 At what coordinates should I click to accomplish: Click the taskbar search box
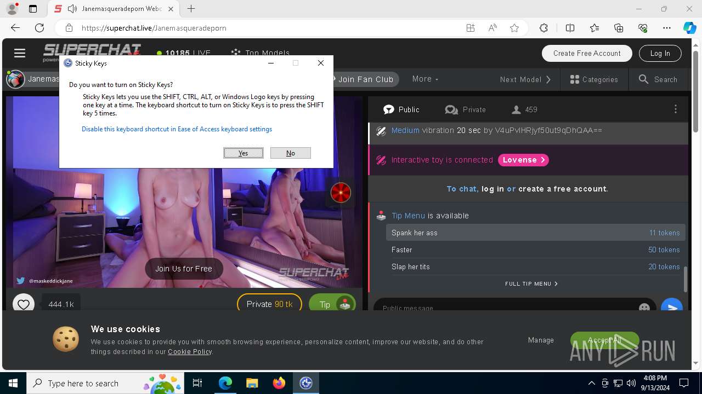tap(106, 383)
